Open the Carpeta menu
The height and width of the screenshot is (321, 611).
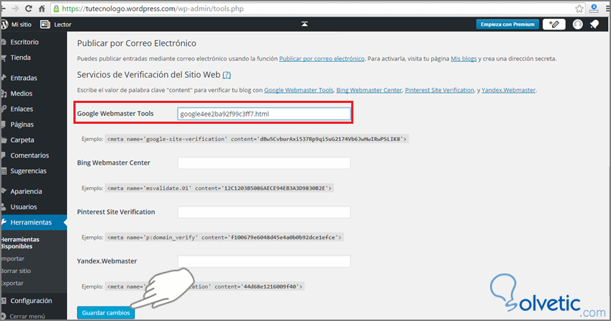[x=22, y=140]
